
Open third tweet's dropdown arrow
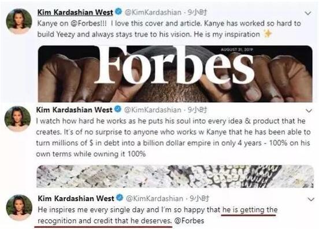[311, 200]
